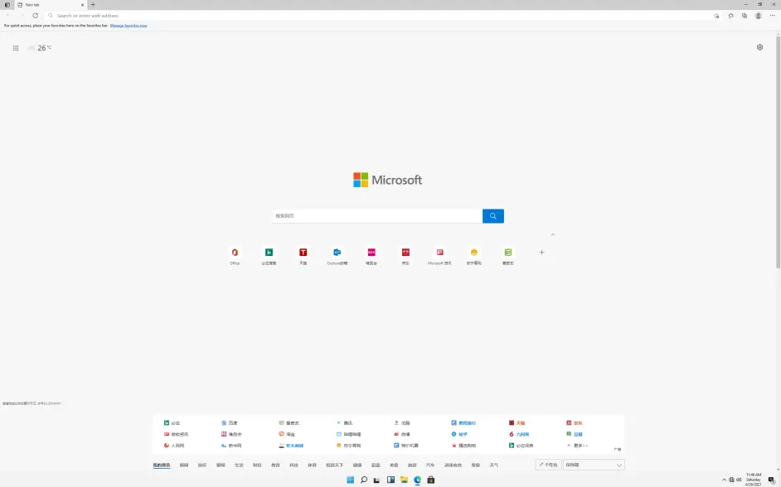Open the yellow 苏宁易购 quick link tile

(473, 256)
